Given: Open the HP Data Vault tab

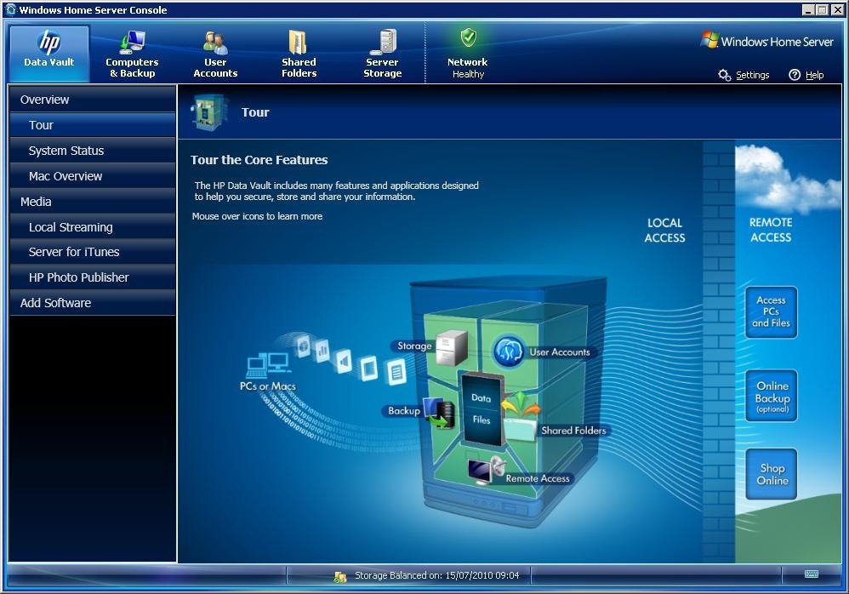Looking at the screenshot, I should click(48, 53).
